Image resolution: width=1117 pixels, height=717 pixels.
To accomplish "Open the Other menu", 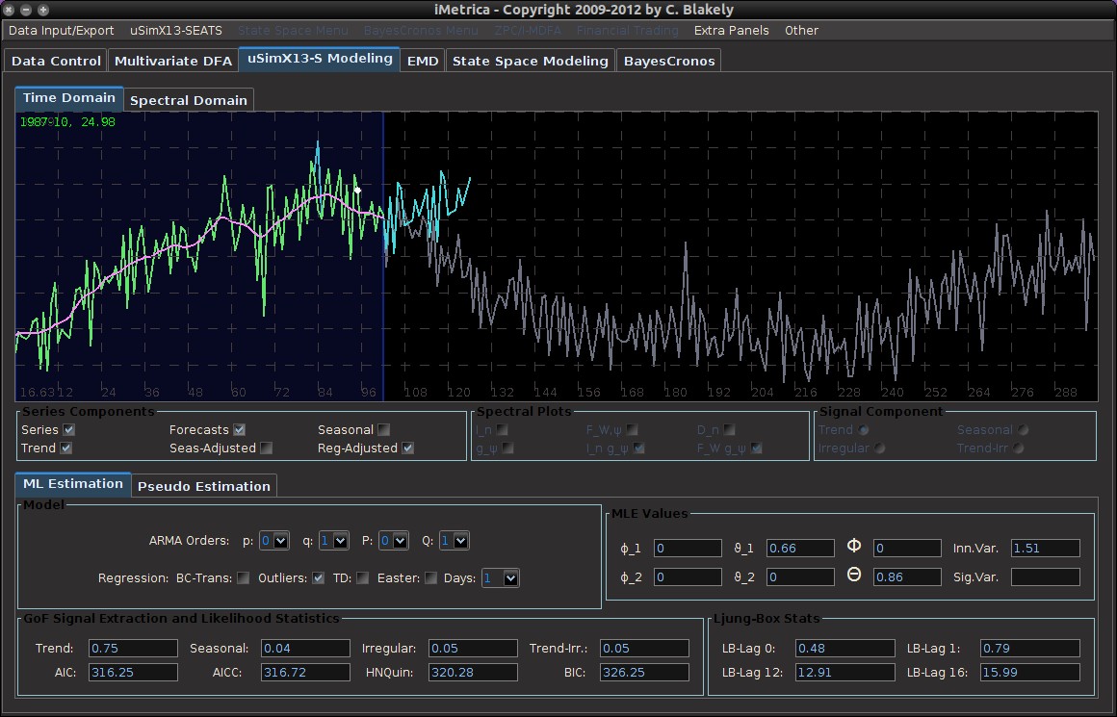I will (801, 30).
